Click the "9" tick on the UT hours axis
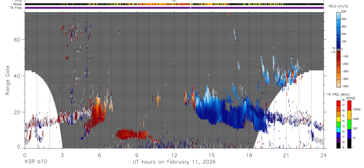The width and height of the screenshot is (364, 168). [137, 155]
